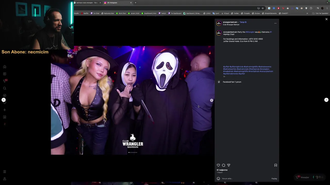330x185 pixels.
Task: Click the #Wrangler hashtag in the caption
Action: (250, 32)
